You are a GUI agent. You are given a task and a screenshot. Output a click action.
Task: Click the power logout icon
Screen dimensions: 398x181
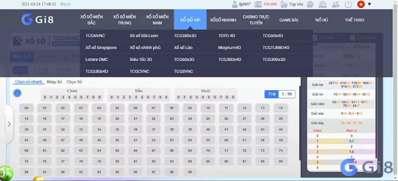(348, 4)
